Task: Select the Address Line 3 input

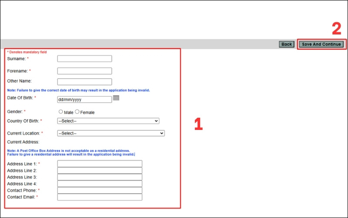Action: 100,177
